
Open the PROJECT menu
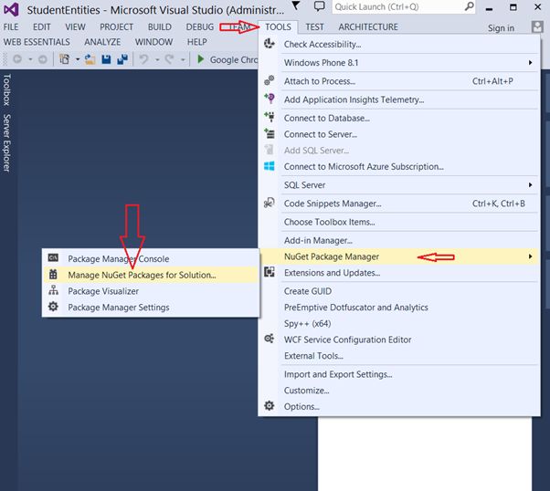pyautogui.click(x=116, y=27)
